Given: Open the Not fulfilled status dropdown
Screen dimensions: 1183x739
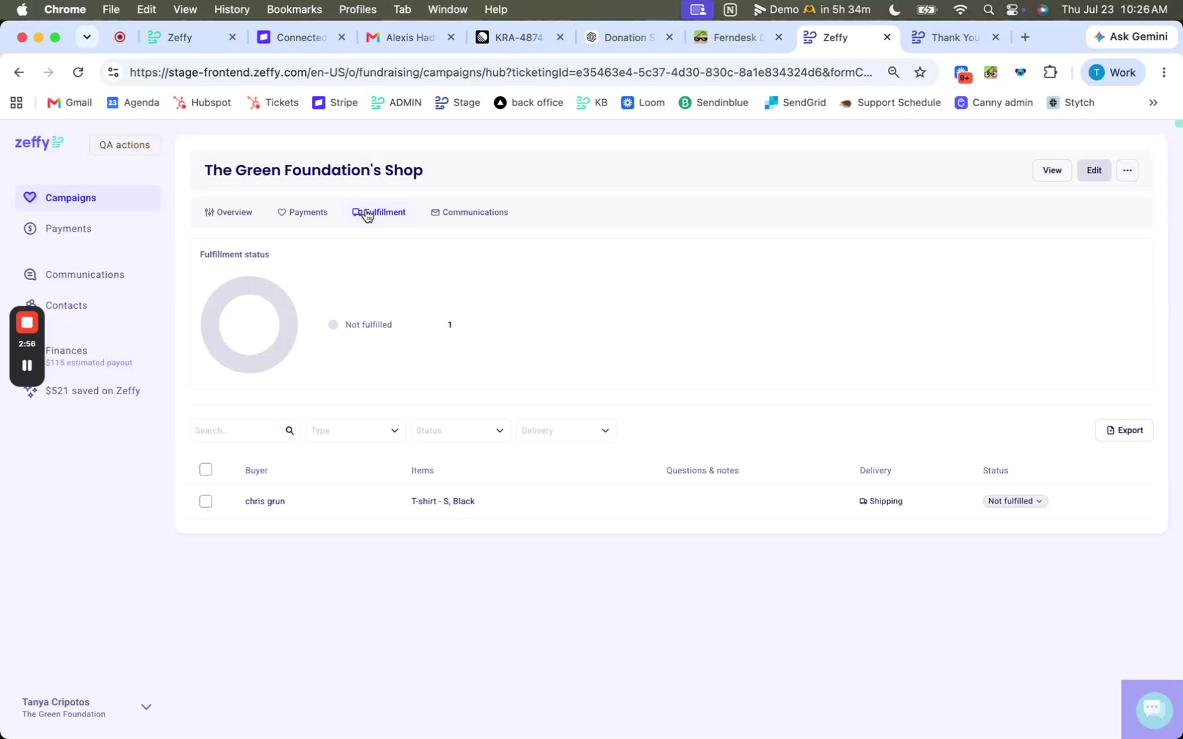Looking at the screenshot, I should (x=1015, y=501).
